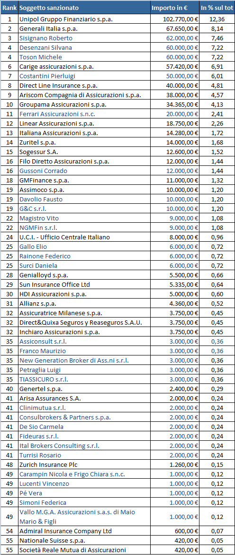Click the Gussoni Corrado entry
This screenshot has width=235, height=555.
85,171
